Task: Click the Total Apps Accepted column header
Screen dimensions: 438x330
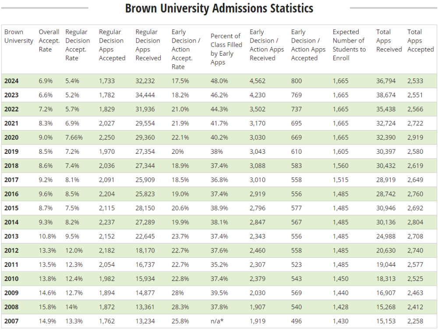Action: pos(420,41)
